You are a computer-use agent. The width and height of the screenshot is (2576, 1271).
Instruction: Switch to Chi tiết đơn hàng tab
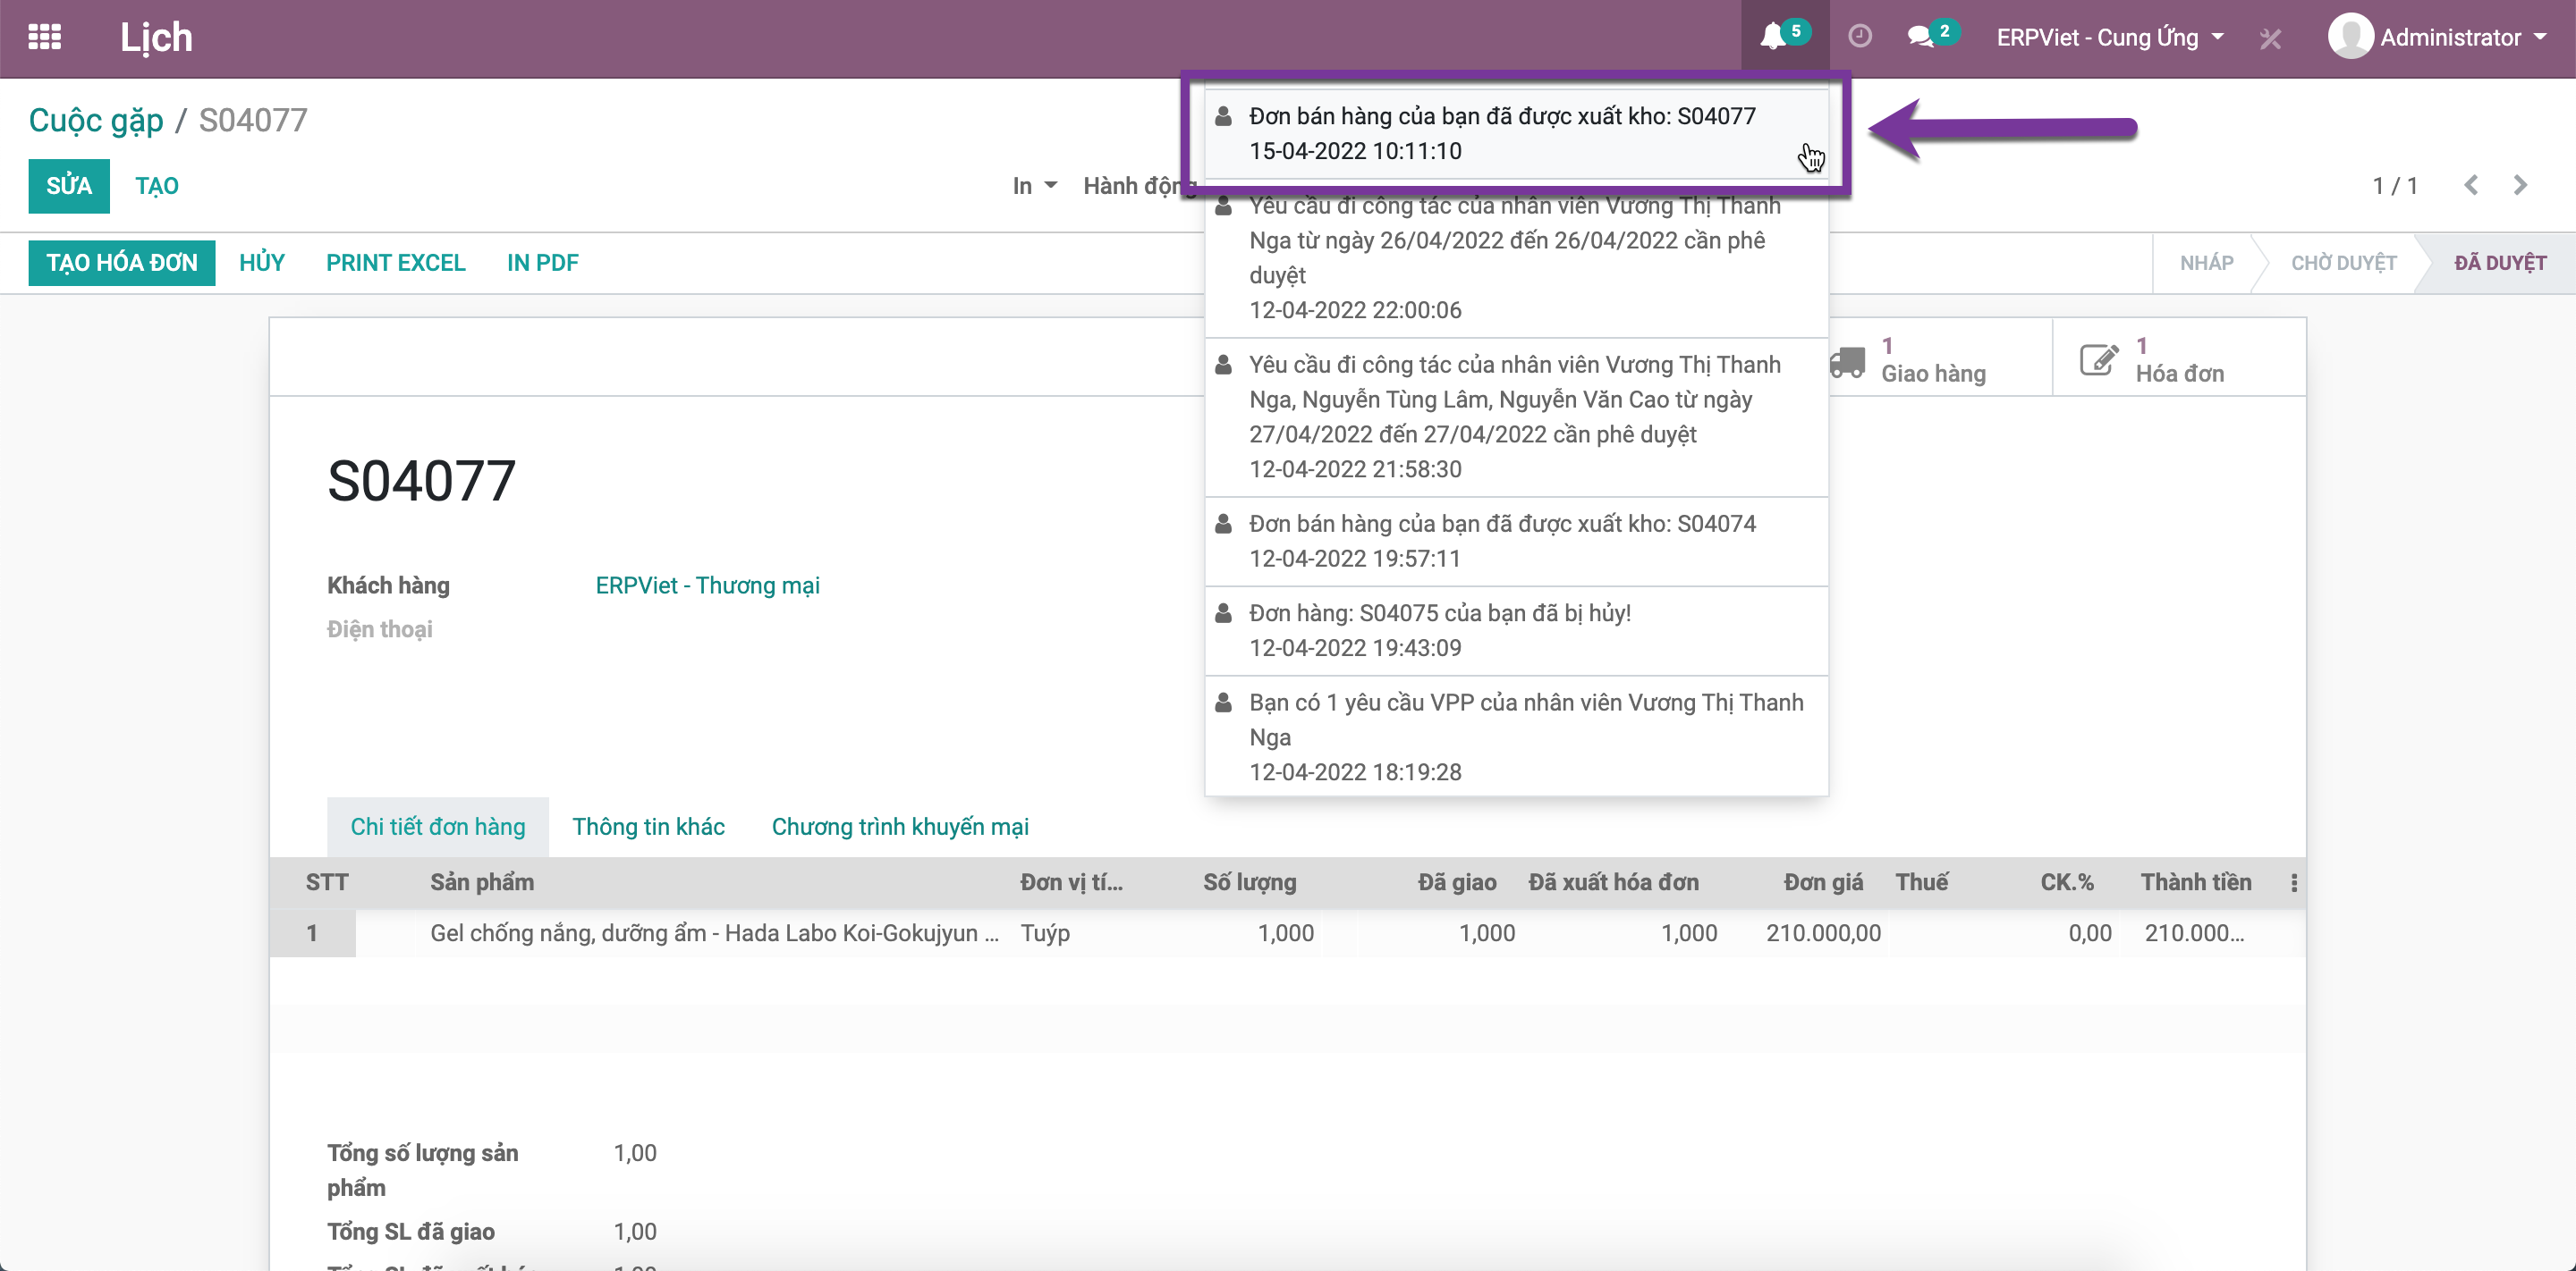[437, 827]
